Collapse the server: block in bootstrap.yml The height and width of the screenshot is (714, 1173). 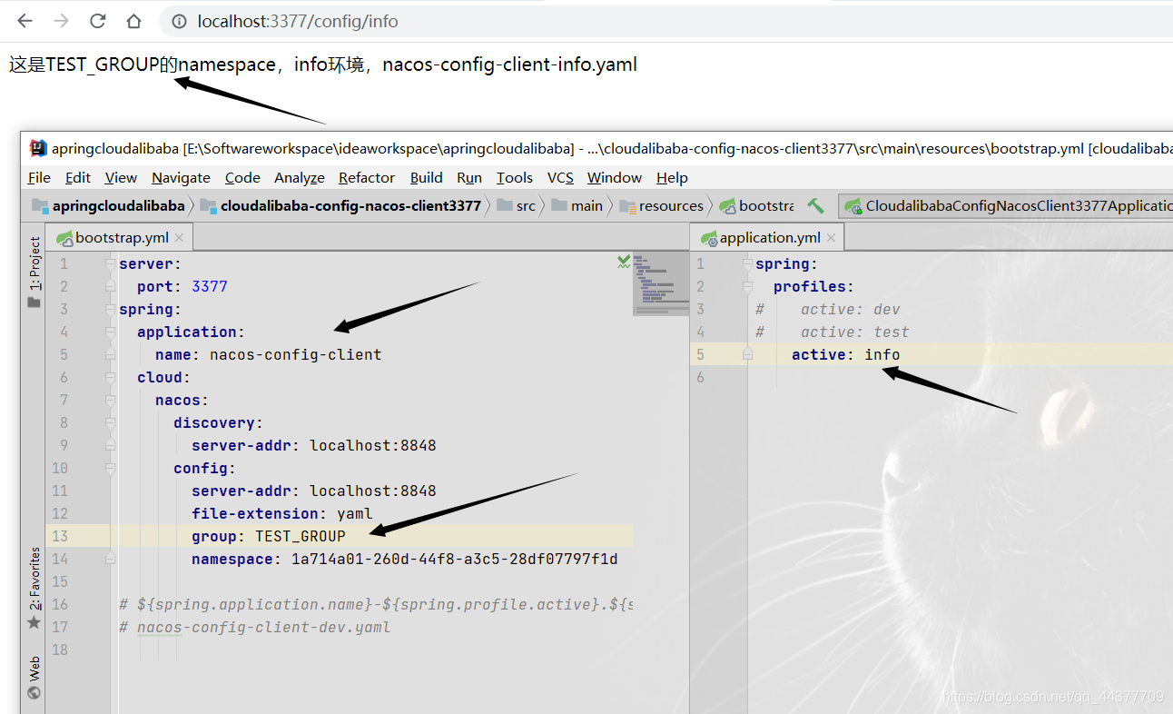click(110, 264)
